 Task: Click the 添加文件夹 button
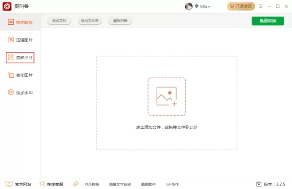[90, 20]
